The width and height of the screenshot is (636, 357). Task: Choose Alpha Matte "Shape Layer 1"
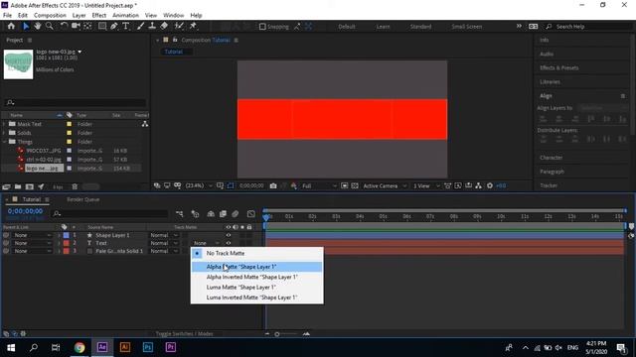coord(257,267)
